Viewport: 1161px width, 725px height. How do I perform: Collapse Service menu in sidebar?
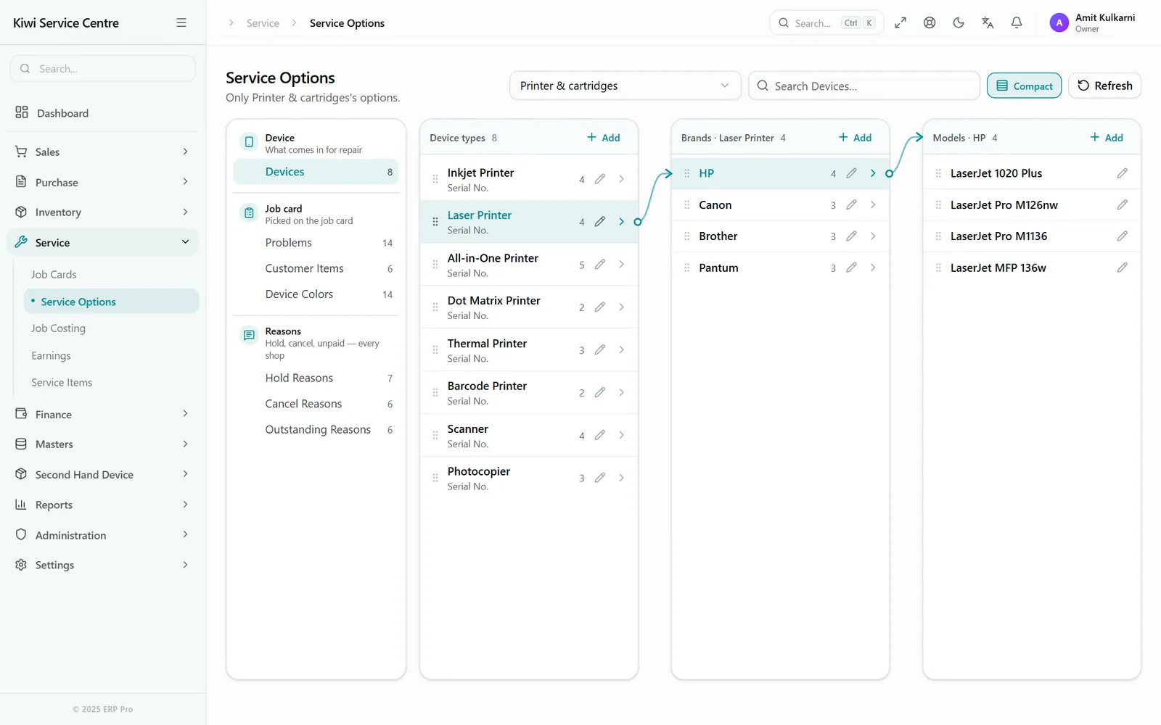102,242
